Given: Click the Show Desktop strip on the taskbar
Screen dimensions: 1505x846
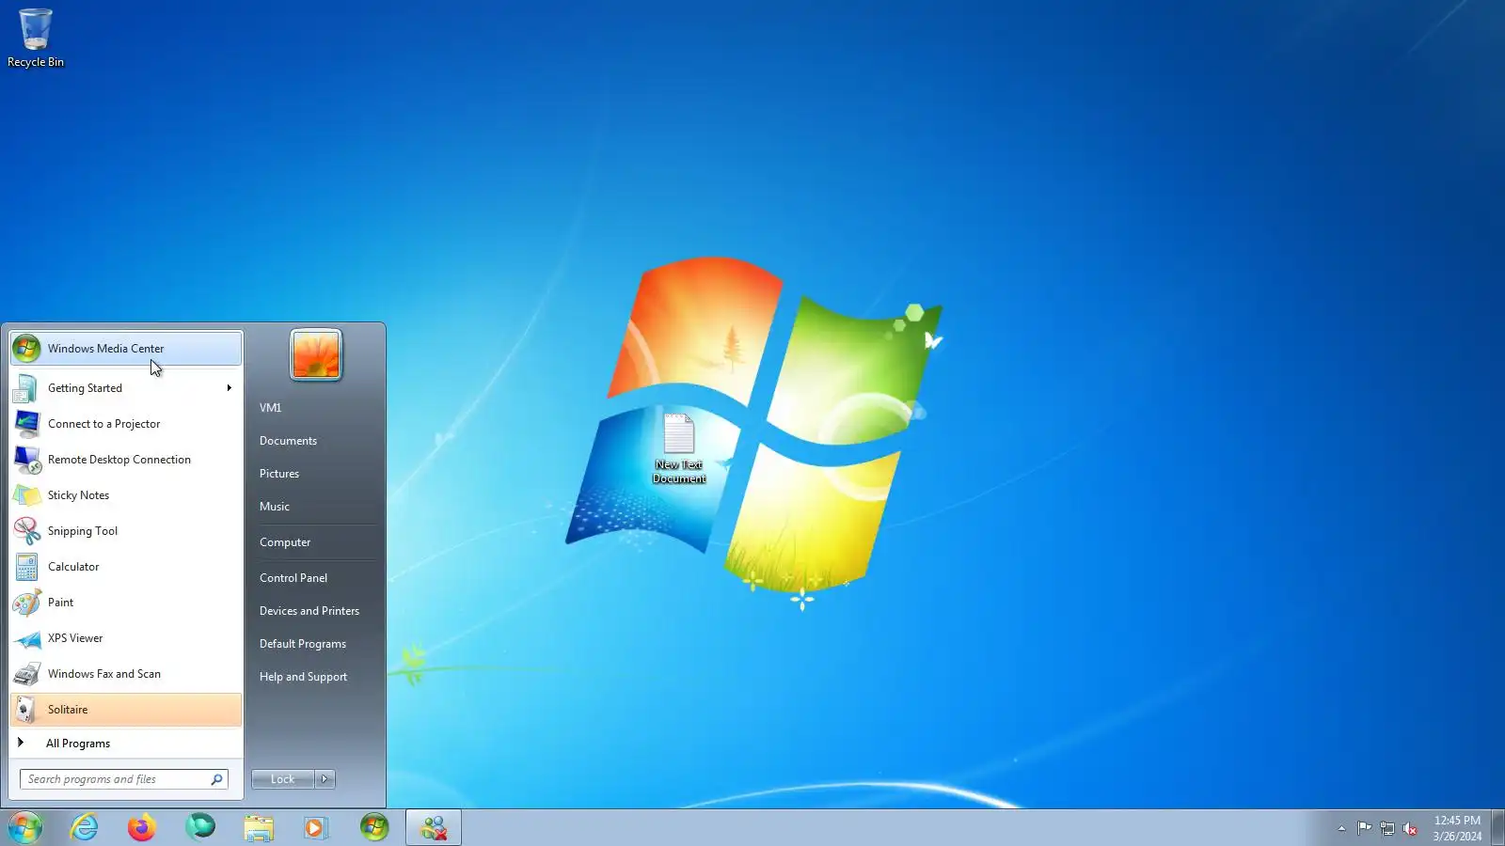Looking at the screenshot, I should 1497,828.
